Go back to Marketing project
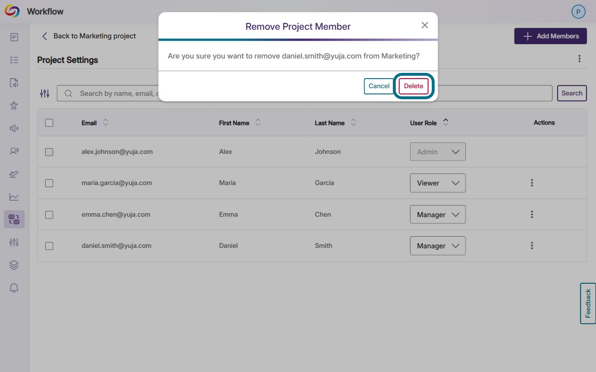Image resolution: width=596 pixels, height=372 pixels. tap(89, 36)
